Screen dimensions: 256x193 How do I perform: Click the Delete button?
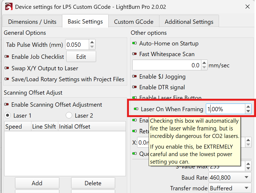coord(93,183)
